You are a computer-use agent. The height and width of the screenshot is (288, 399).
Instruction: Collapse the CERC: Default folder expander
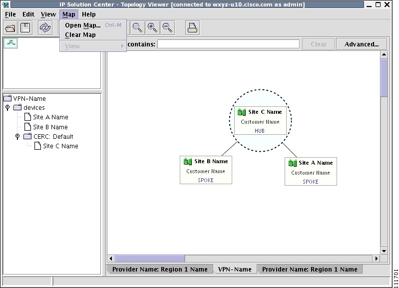[x=17, y=137]
